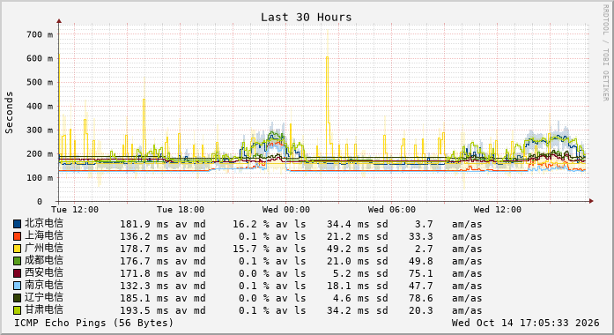Screen dimensions: 614x335
Task: Select the 南京电信 legend label
Action: click(x=44, y=286)
